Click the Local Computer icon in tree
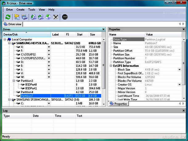 click(9, 40)
